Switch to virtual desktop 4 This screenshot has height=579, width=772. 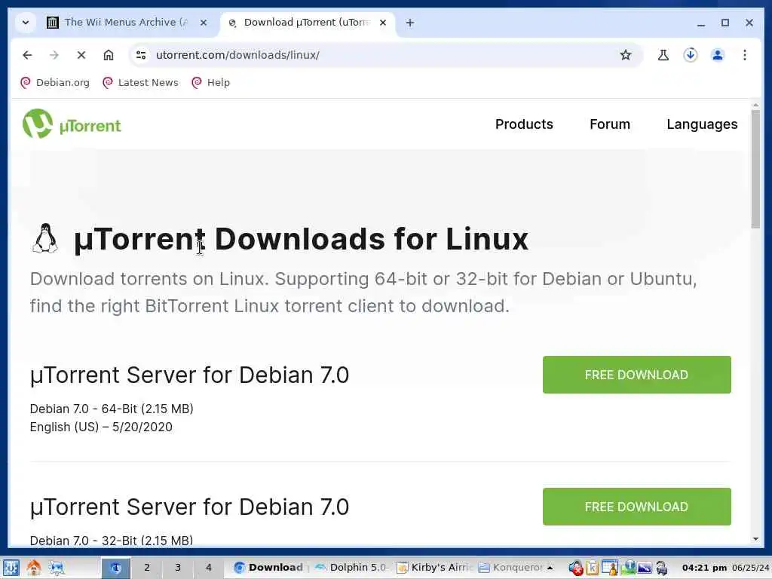(x=209, y=568)
